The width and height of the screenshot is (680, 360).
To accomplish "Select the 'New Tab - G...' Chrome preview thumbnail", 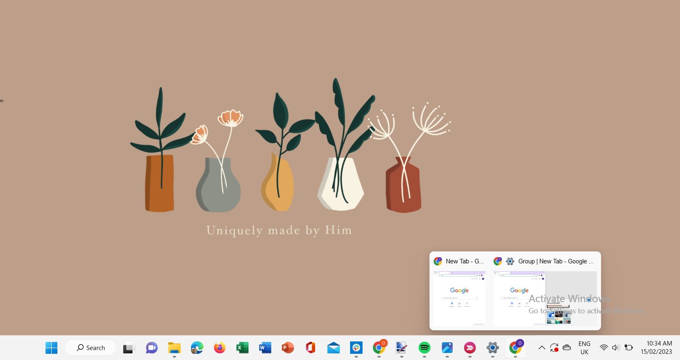I will [459, 298].
